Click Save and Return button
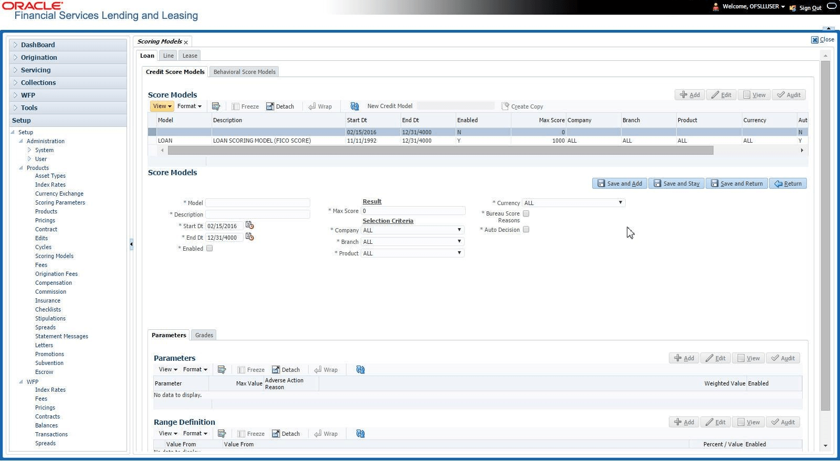 click(x=737, y=184)
